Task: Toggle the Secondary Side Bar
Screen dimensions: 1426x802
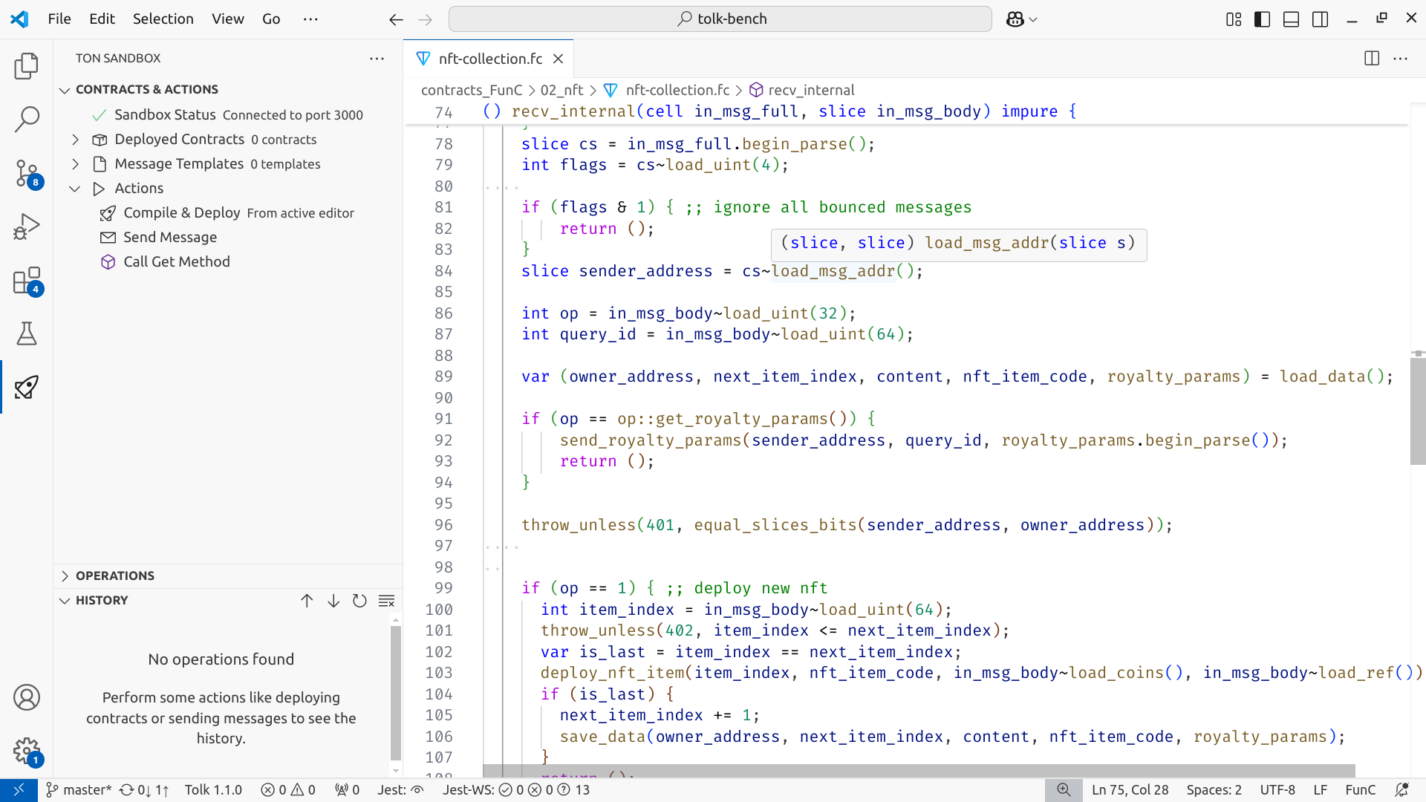Action: [1321, 19]
